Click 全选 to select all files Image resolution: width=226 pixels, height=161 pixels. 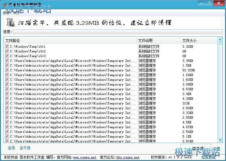click(x=12, y=148)
